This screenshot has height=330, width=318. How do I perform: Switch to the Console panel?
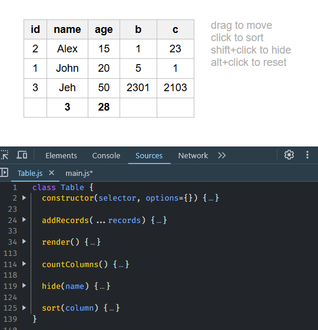click(x=106, y=156)
